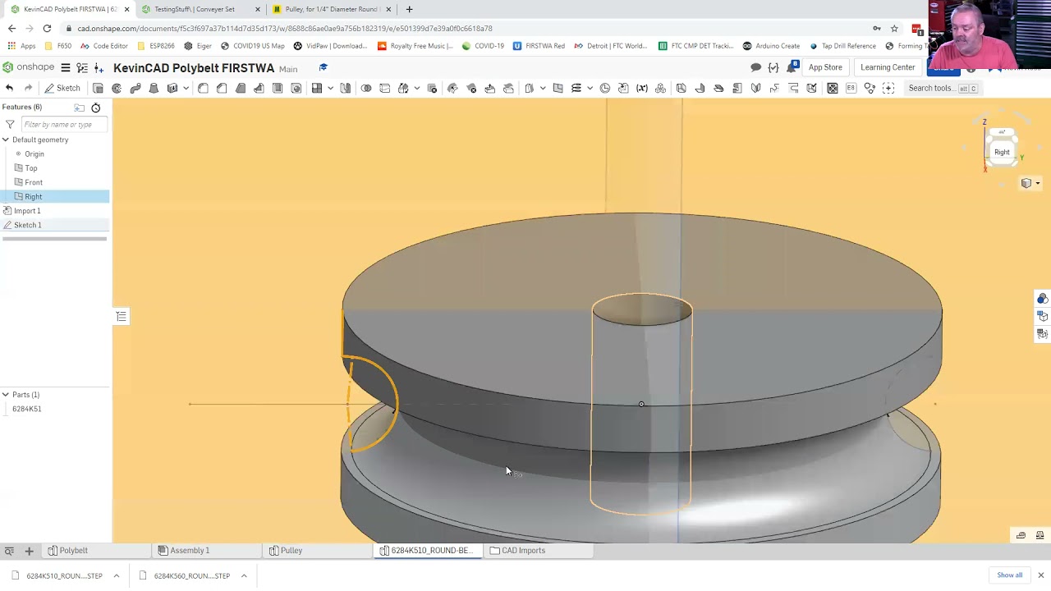Open the pattern tools dropdown arrow
The width and height of the screenshot is (1051, 591).
[330, 88]
